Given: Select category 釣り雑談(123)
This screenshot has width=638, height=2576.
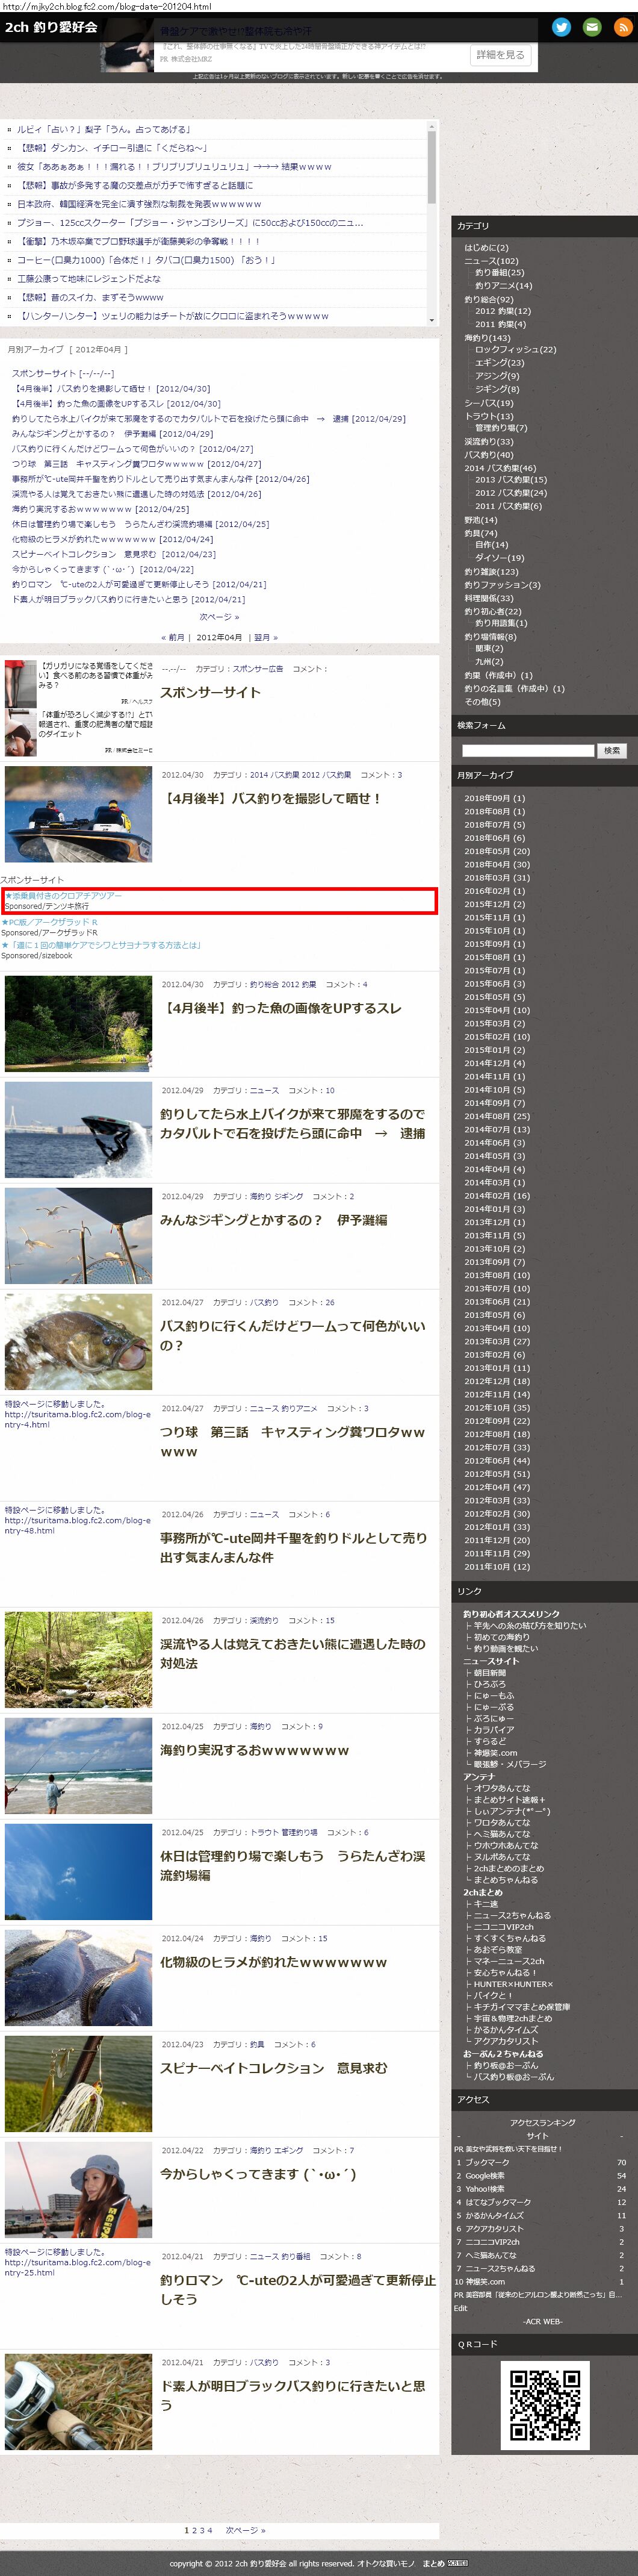Looking at the screenshot, I should [491, 572].
